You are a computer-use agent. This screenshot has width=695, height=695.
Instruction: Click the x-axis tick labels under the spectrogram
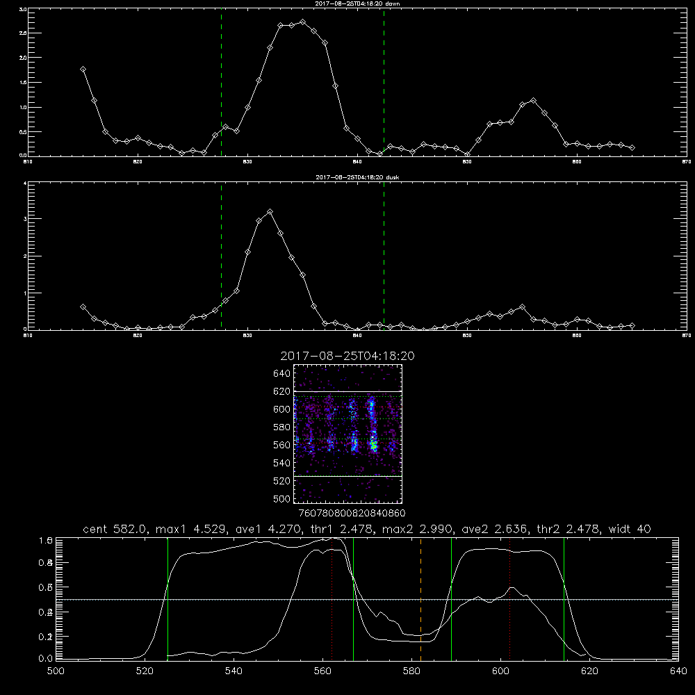point(352,514)
